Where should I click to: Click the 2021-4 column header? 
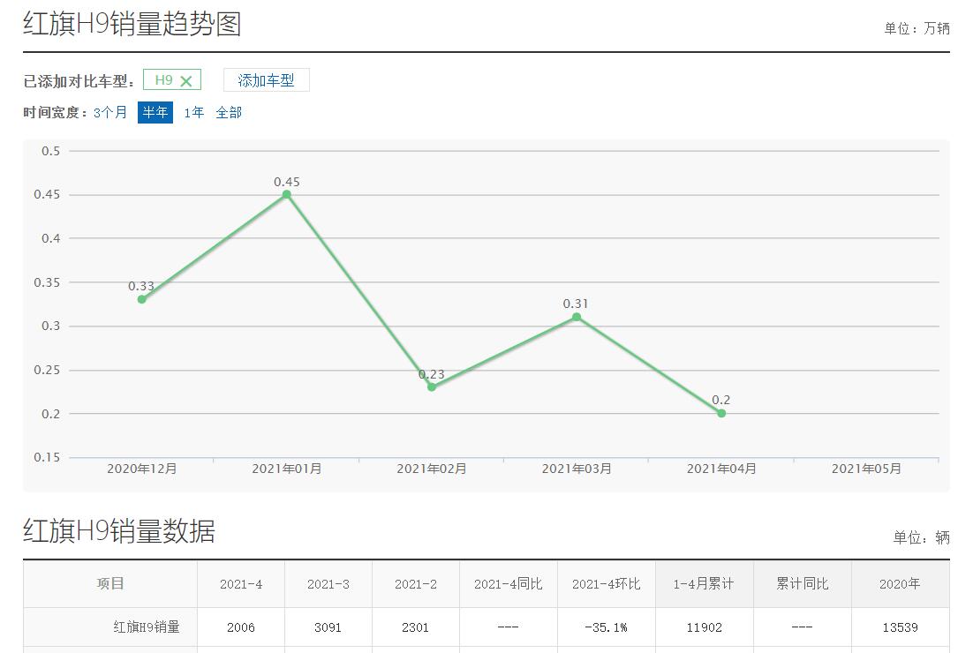coord(241,584)
